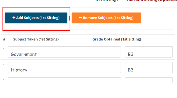Open the Second Sitting (Optional) tab
The height and width of the screenshot is (98, 177).
tap(152, 0)
